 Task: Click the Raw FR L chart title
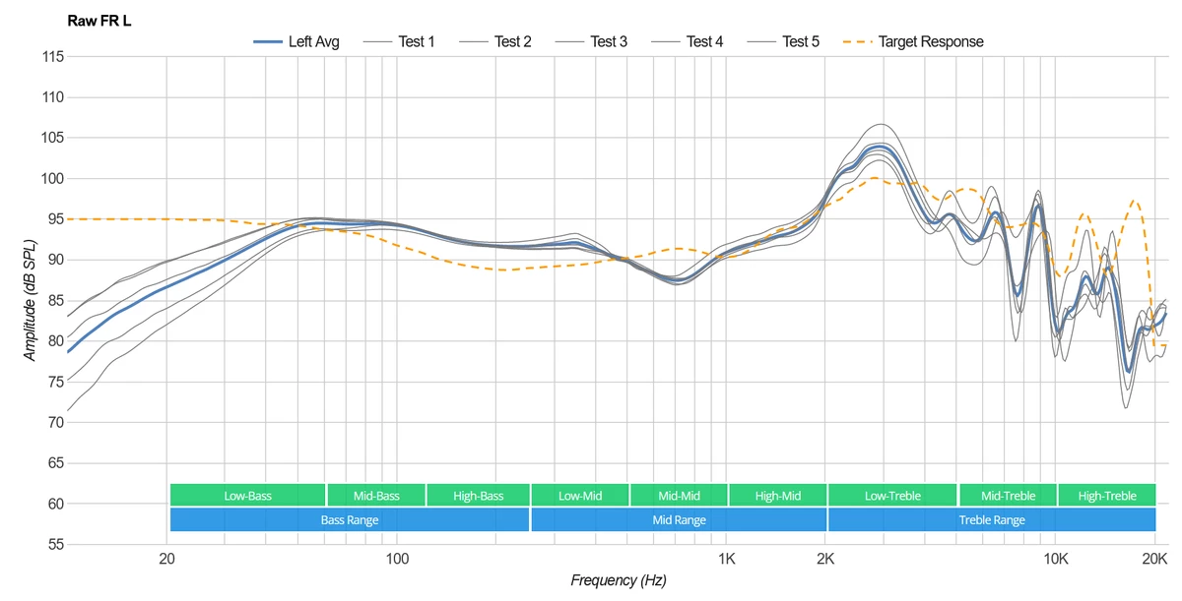coord(99,20)
